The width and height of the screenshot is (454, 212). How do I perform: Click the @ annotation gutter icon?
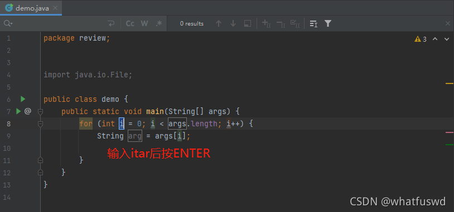[x=27, y=111]
